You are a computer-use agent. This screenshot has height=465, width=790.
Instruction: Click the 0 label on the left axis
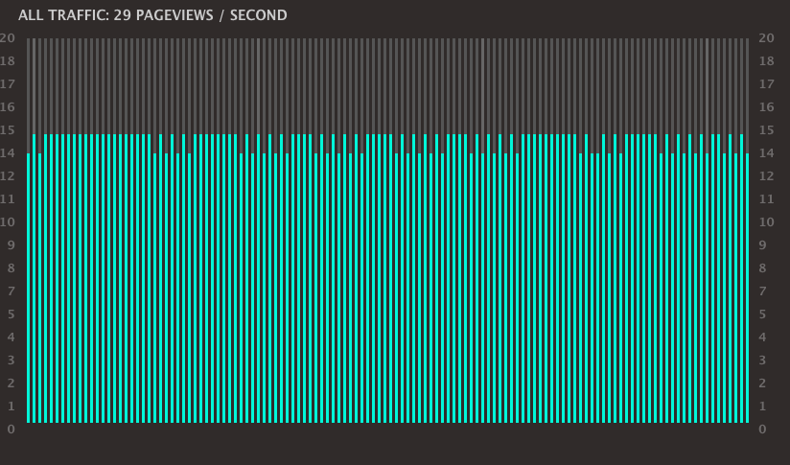click(11, 430)
